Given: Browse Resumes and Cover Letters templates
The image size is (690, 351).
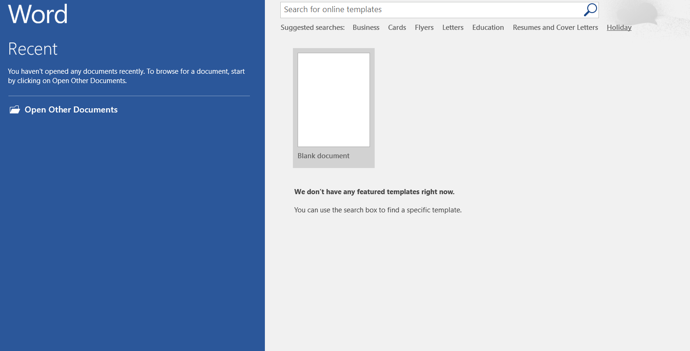Looking at the screenshot, I should [x=555, y=27].
